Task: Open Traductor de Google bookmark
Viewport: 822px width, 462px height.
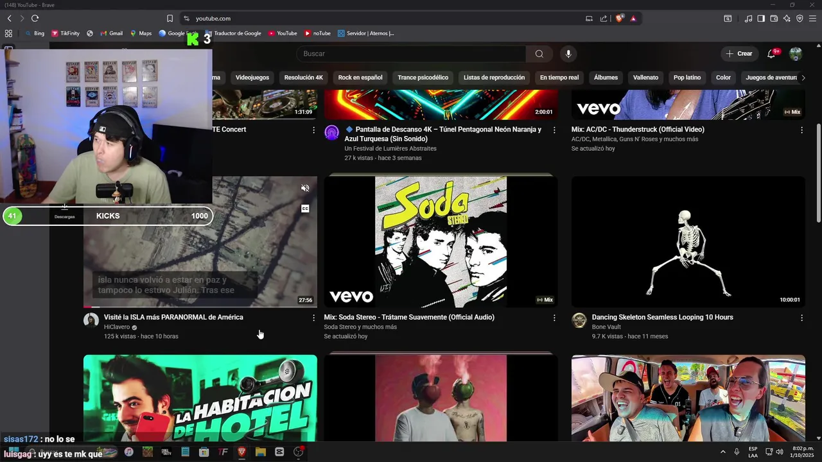Action: pyautogui.click(x=233, y=33)
